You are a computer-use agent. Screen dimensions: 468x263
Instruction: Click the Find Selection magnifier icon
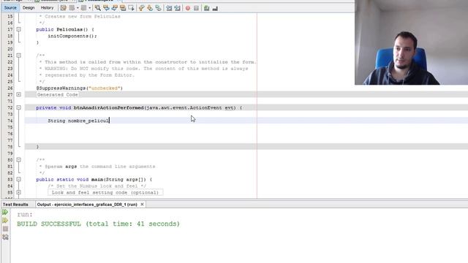pyautogui.click(x=98, y=8)
